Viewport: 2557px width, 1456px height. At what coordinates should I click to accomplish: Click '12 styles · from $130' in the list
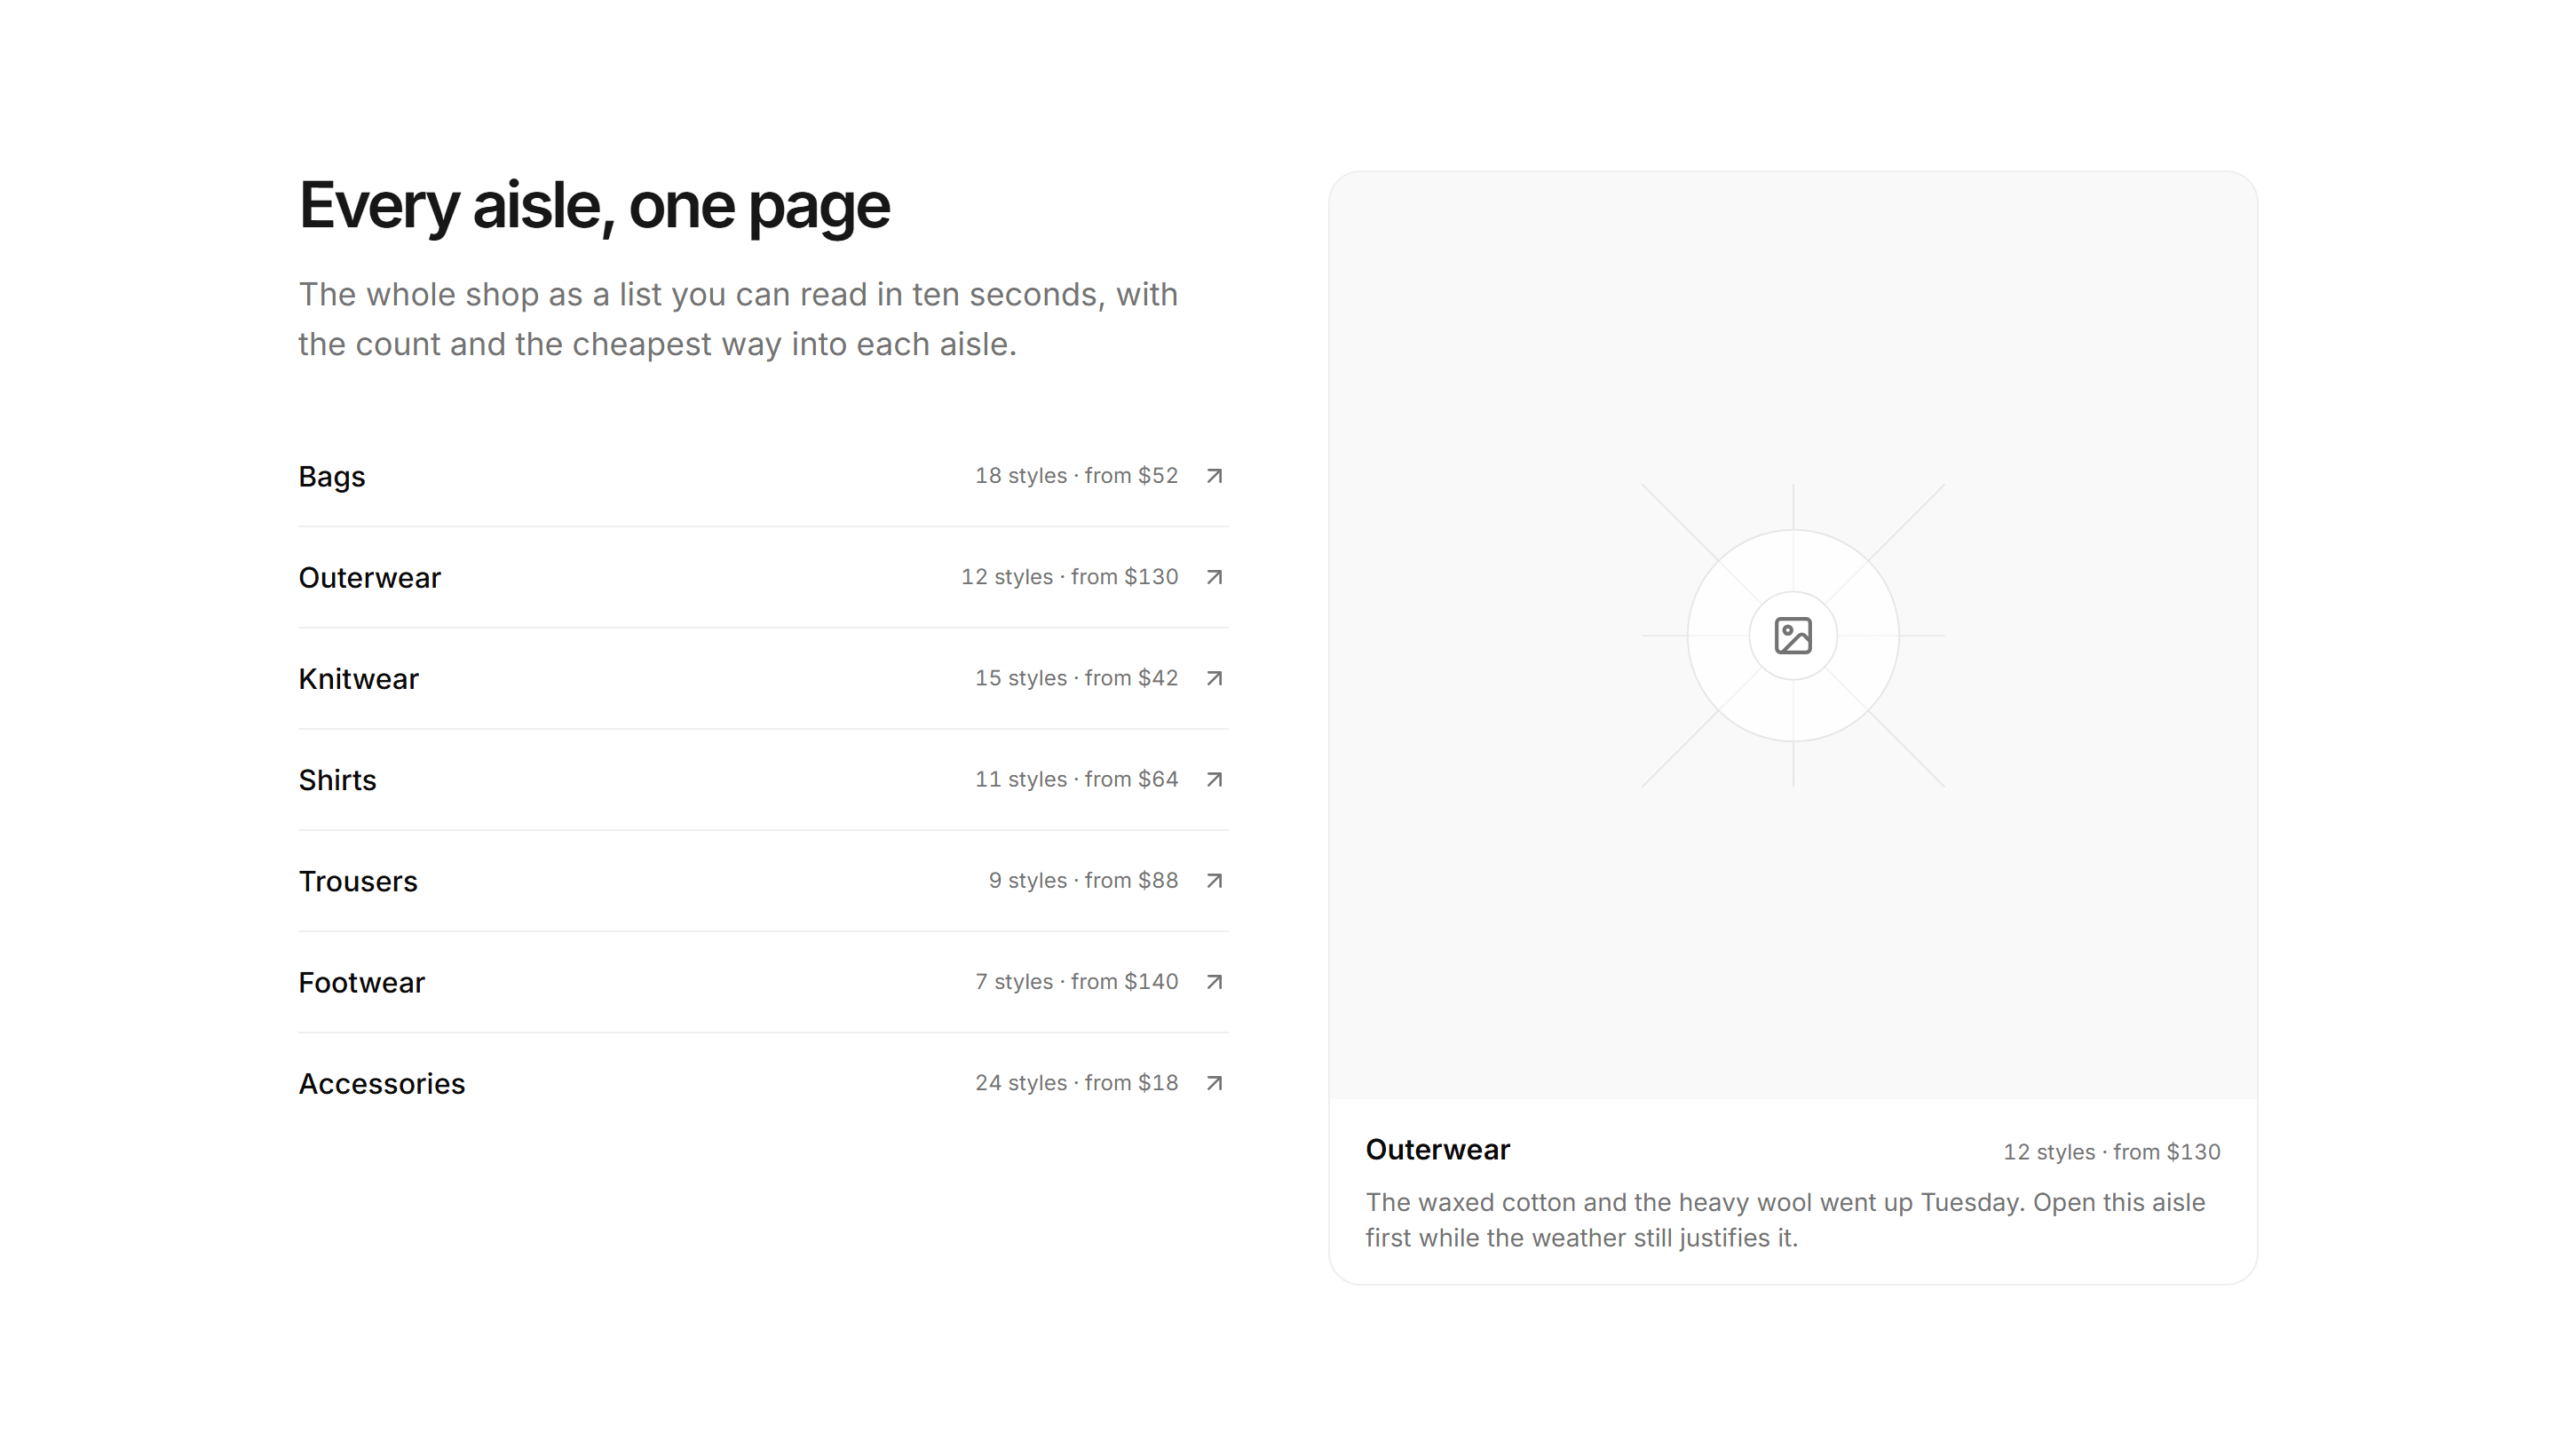(x=1069, y=577)
